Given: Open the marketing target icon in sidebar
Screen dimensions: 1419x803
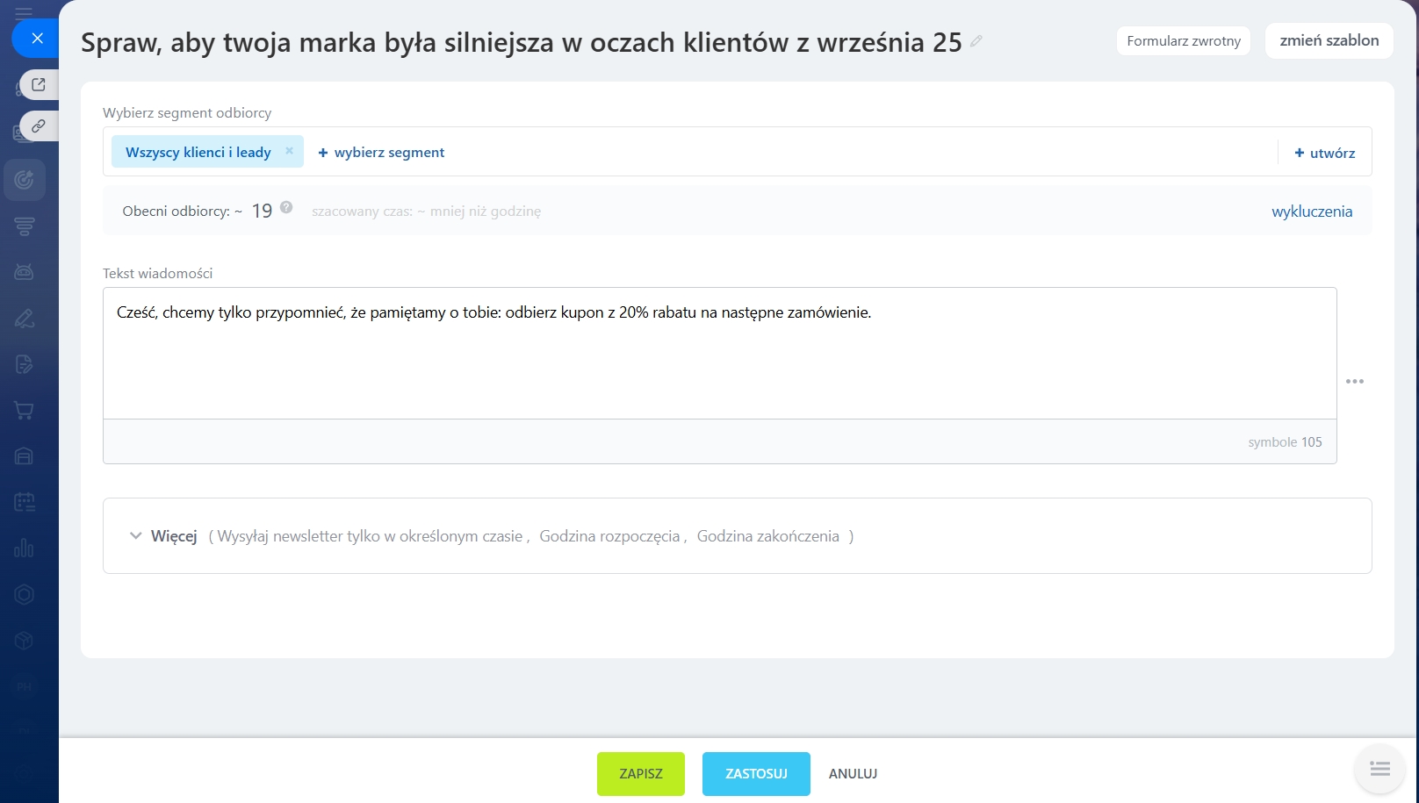Looking at the screenshot, I should pos(25,181).
